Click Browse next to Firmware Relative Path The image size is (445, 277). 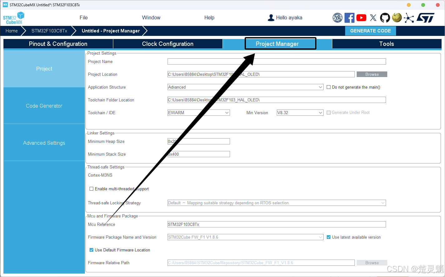372,263
